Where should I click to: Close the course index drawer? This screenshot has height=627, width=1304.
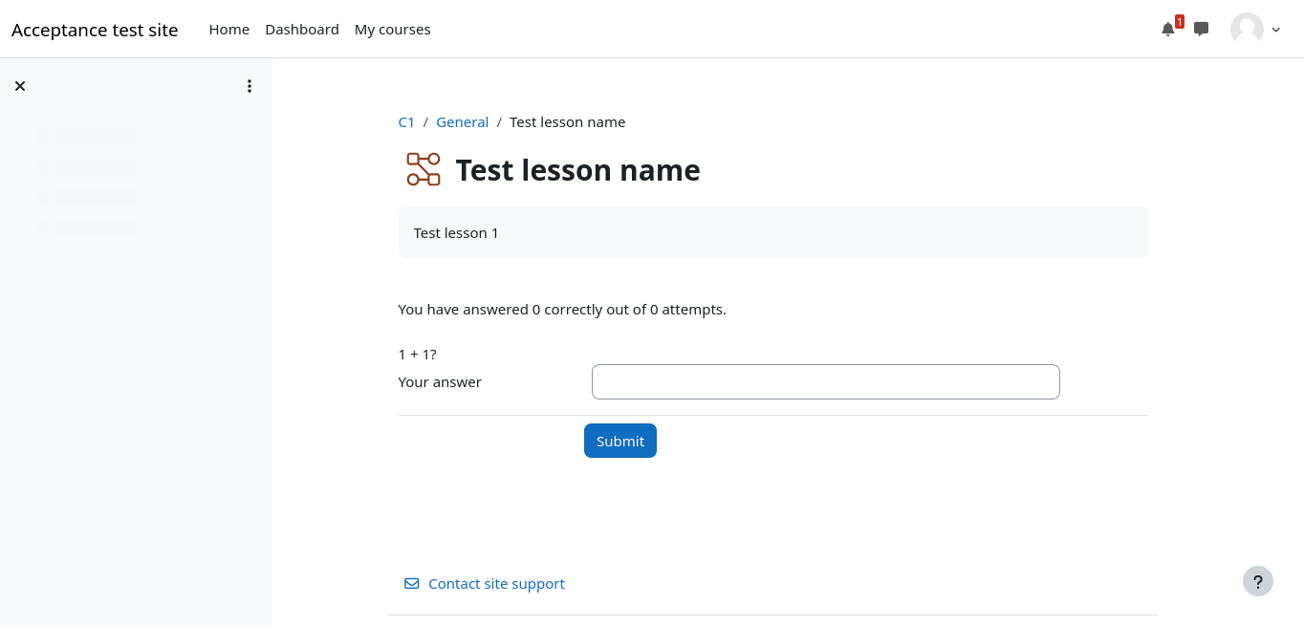coord(20,86)
